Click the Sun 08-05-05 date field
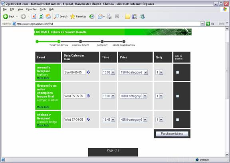The height and width of the screenshot is (163, 230). tap(75, 72)
